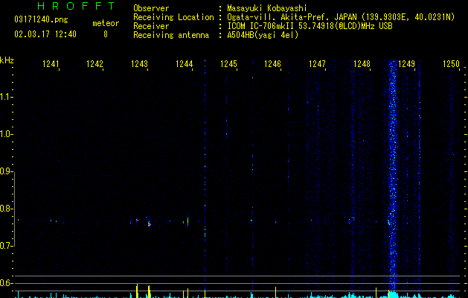468x298 pixels.
Task: Click the kHz axis unit label
Action: 7,60
